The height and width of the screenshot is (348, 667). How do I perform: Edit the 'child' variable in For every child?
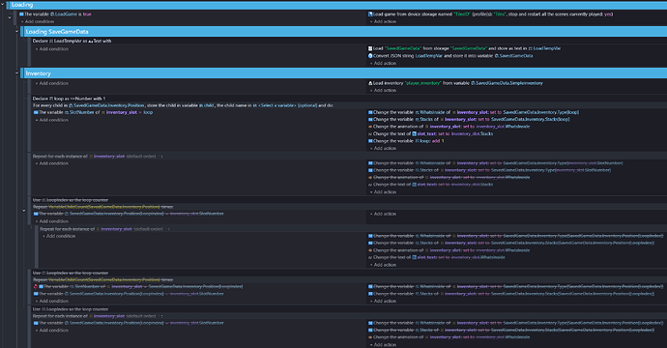coord(207,105)
